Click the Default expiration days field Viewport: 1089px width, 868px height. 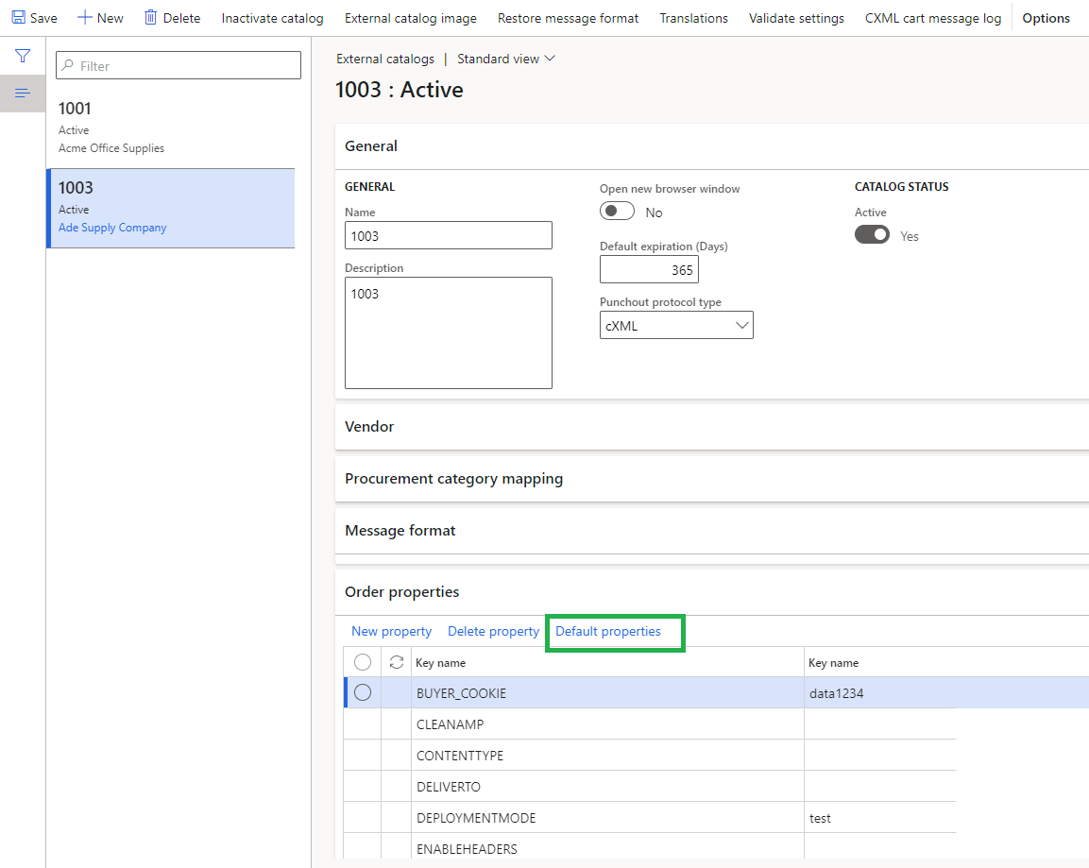point(649,270)
